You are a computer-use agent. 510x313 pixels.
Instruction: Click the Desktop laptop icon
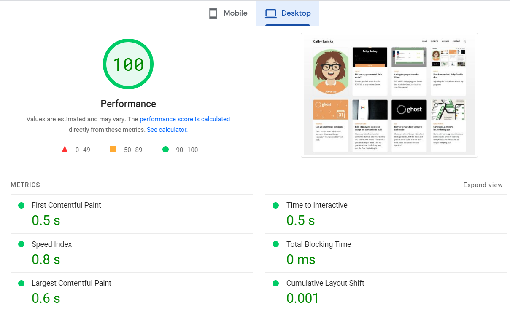click(270, 13)
